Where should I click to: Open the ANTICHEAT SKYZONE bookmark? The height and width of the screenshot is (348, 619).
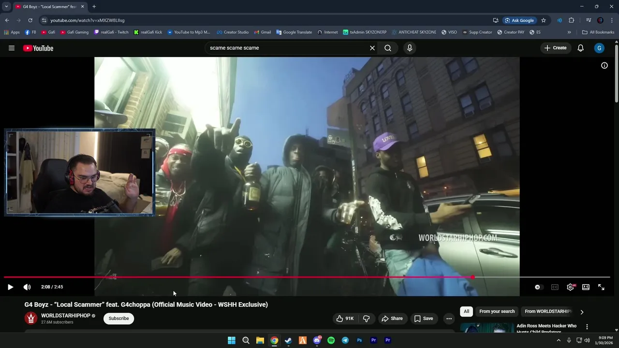tap(414, 32)
